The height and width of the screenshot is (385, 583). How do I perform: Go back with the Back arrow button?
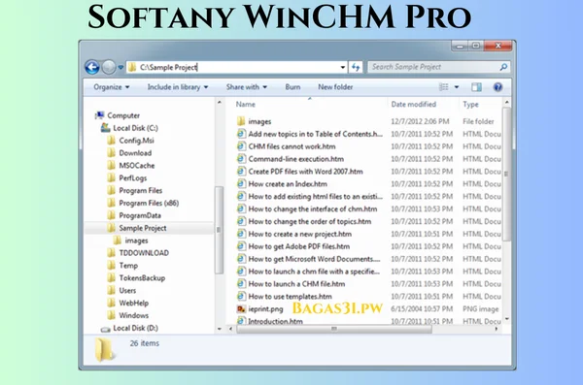(92, 67)
